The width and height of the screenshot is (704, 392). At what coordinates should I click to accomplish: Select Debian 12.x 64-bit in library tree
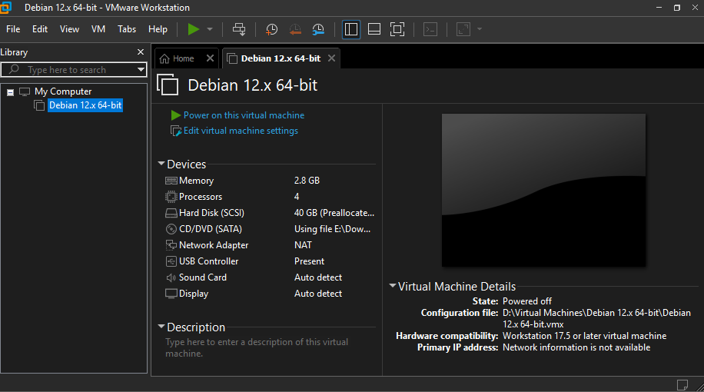point(85,105)
